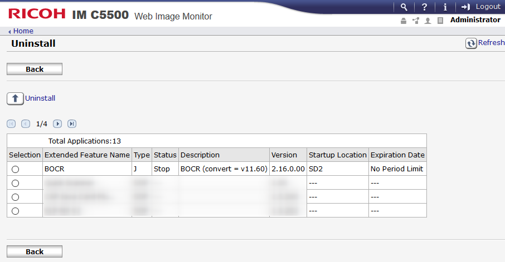Open the search magnifier in the header
Viewport: 505px width, 262px height.
pyautogui.click(x=404, y=7)
